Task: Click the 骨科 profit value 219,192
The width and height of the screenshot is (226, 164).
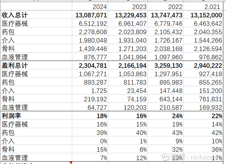Action: (90, 99)
